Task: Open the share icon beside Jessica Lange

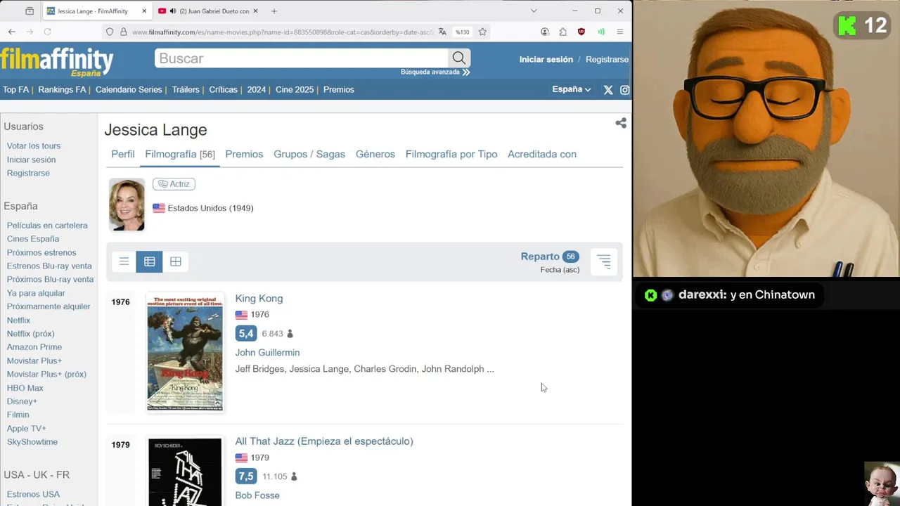Action: pos(621,123)
